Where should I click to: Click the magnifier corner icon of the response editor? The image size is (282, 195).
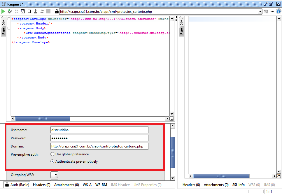click(x=279, y=176)
